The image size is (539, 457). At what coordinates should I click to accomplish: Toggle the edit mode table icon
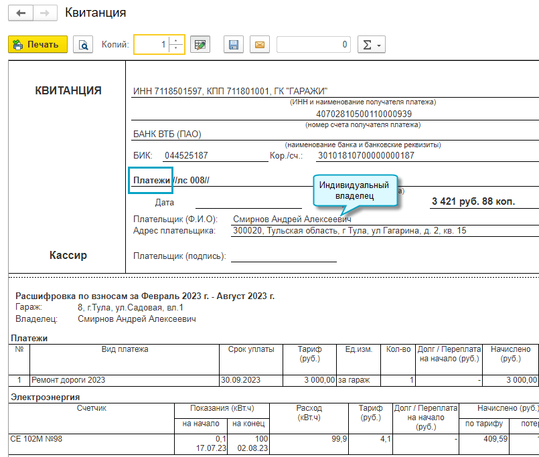click(200, 44)
